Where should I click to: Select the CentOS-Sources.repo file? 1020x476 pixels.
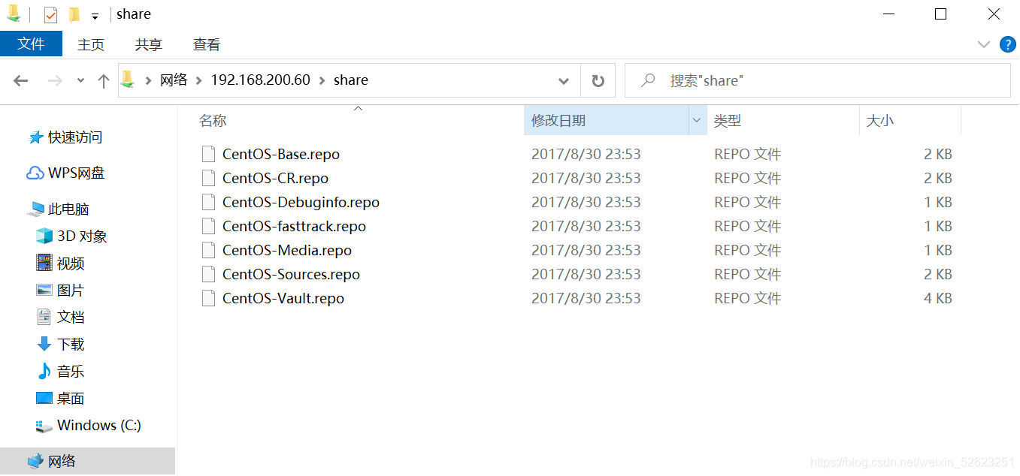(x=291, y=274)
